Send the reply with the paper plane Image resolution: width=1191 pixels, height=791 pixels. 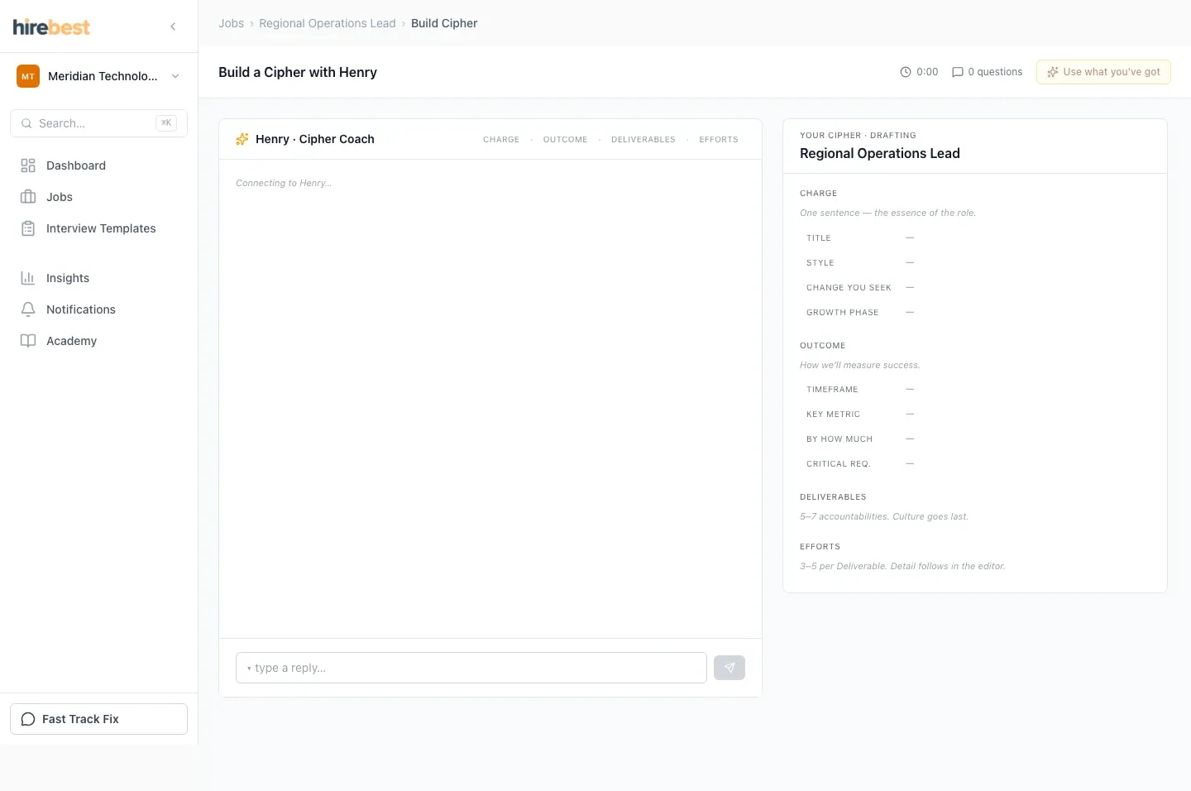(x=729, y=668)
